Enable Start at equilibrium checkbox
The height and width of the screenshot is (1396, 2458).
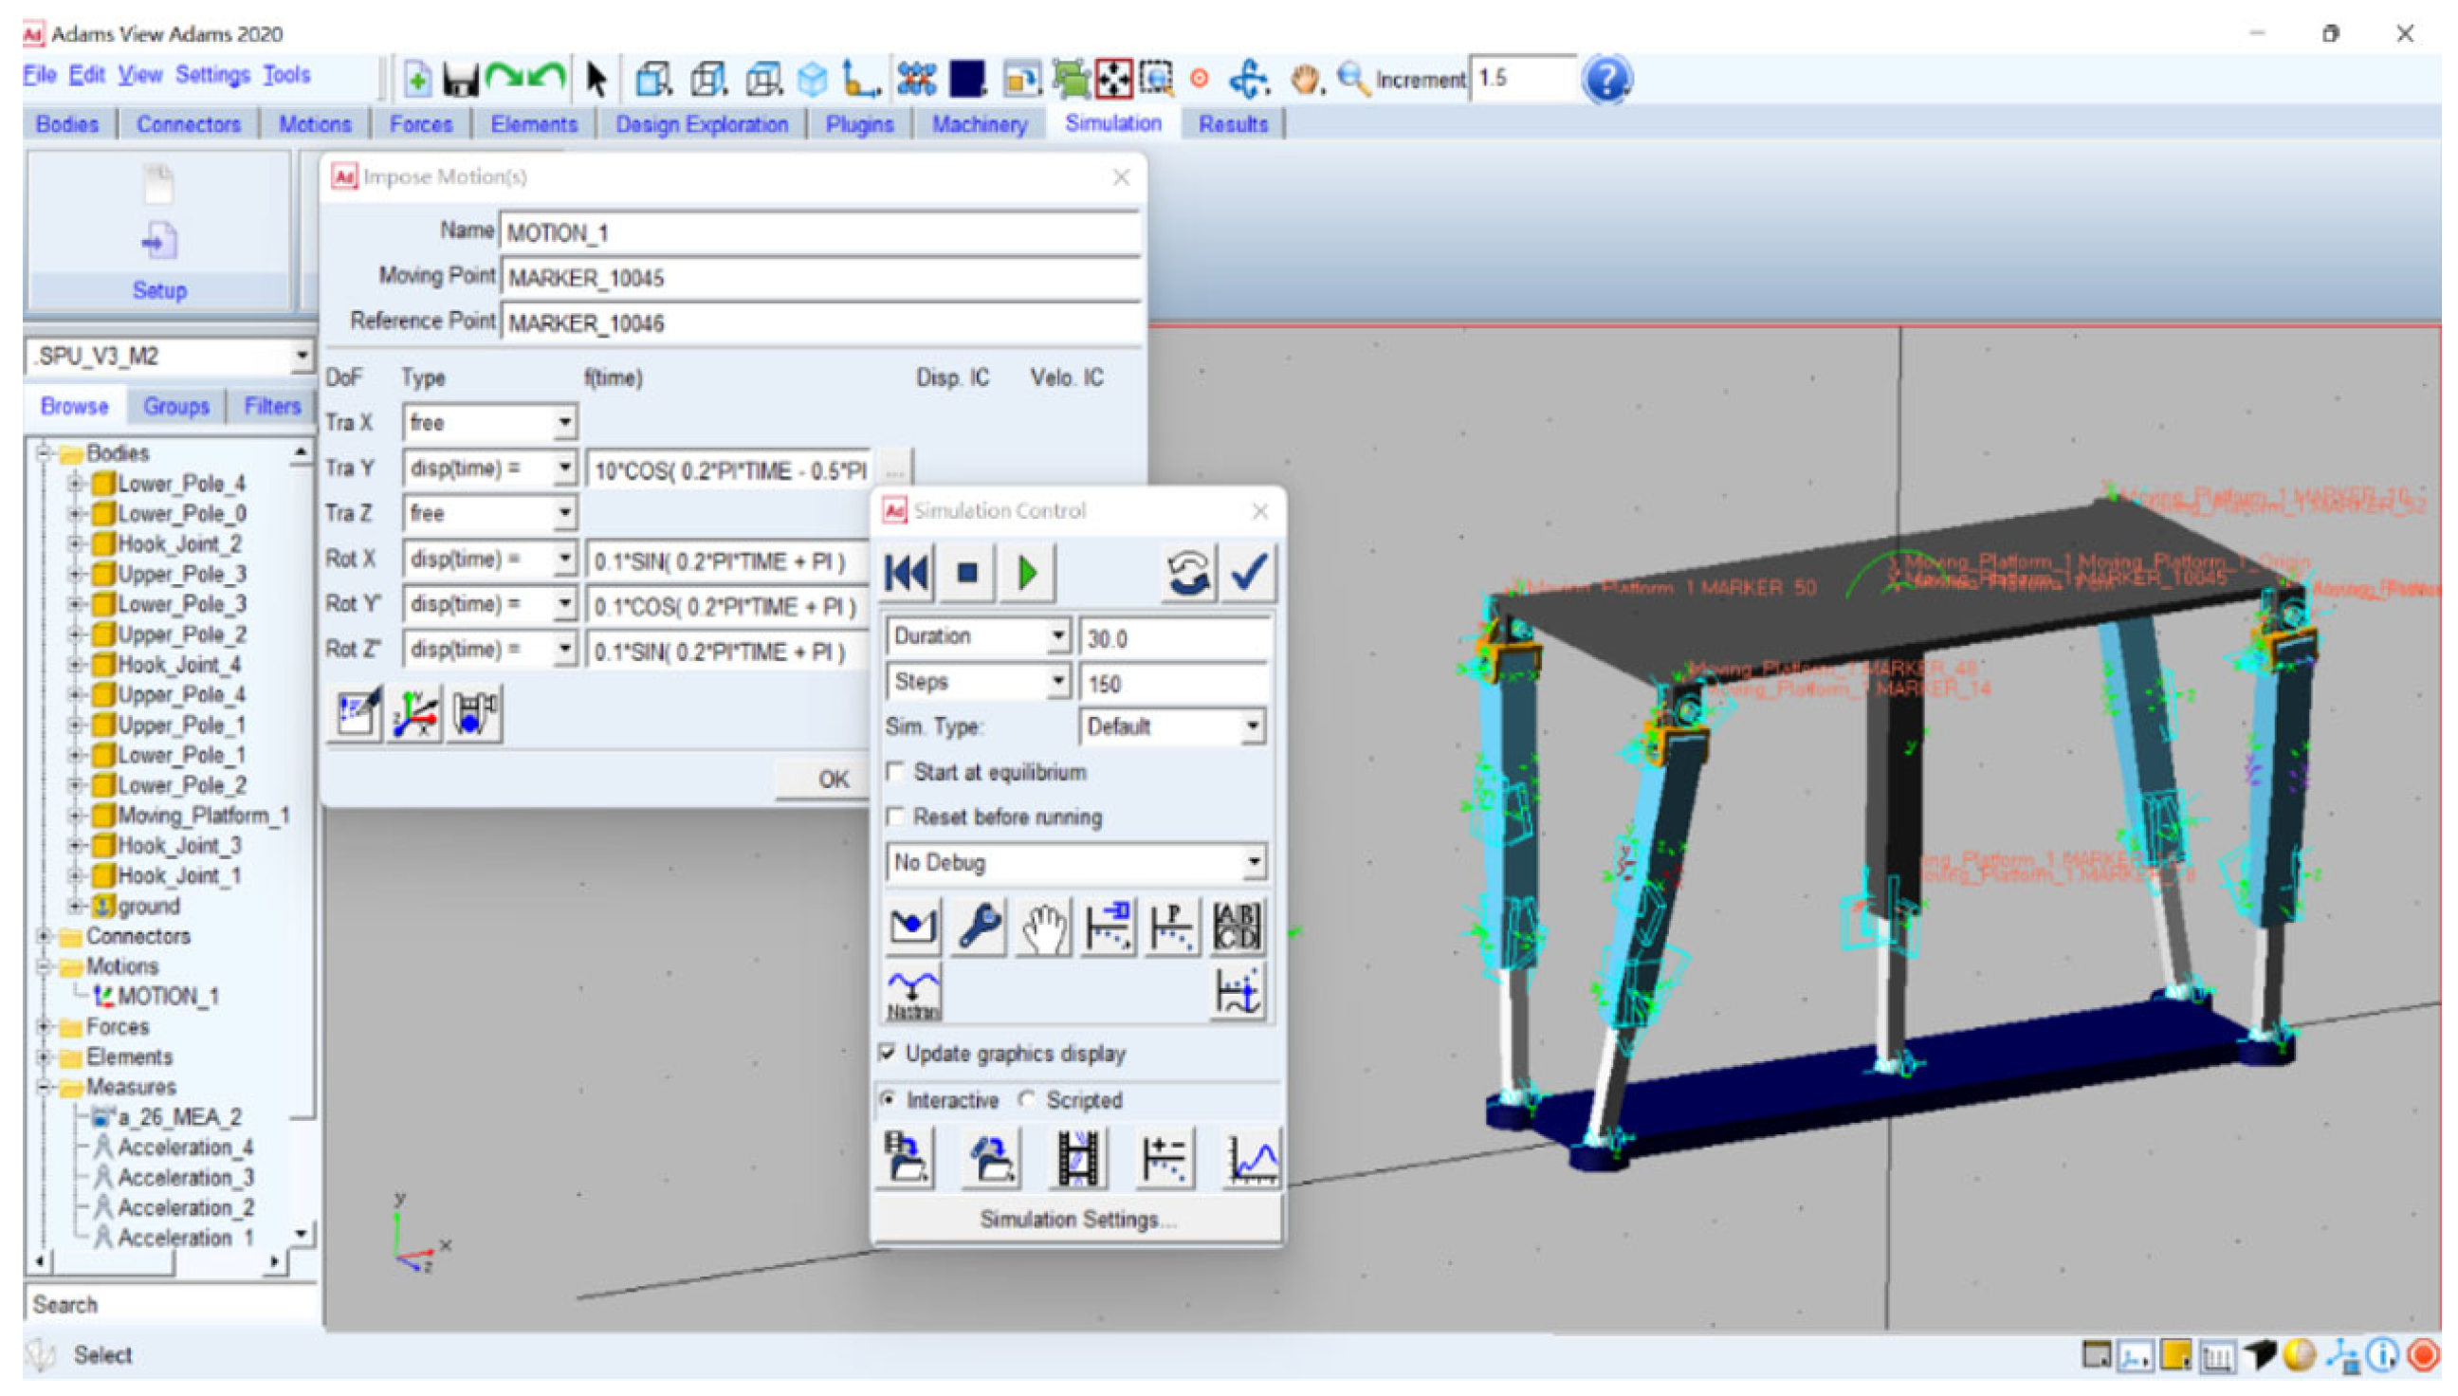pyautogui.click(x=895, y=772)
